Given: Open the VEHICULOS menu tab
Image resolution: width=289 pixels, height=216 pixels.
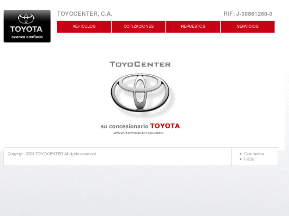Looking at the screenshot, I should pos(84,27).
